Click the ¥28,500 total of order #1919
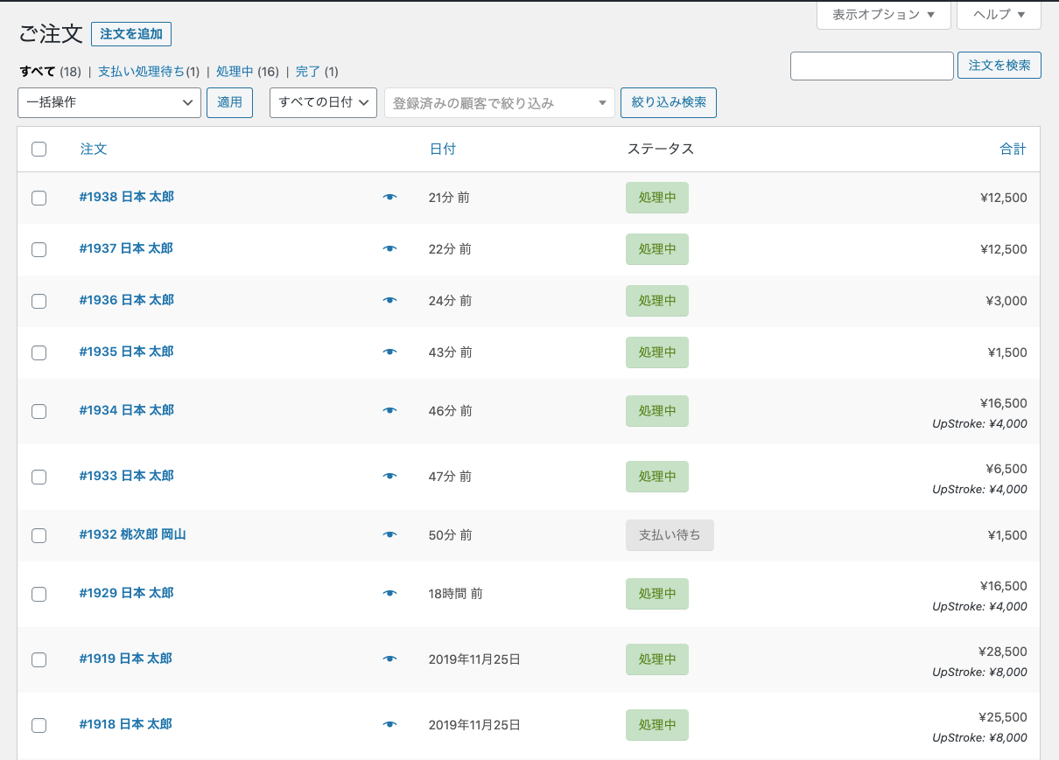This screenshot has width=1059, height=760. 1003,652
